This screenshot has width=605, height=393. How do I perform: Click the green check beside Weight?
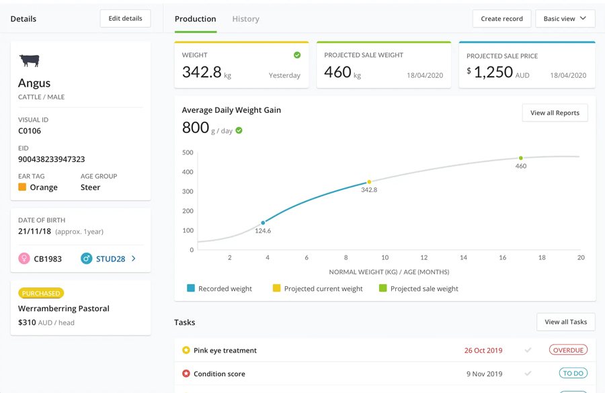[297, 55]
